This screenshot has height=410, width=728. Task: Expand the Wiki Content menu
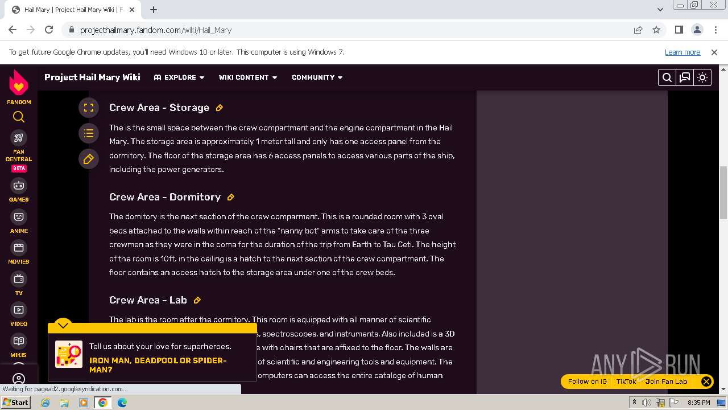point(248,77)
